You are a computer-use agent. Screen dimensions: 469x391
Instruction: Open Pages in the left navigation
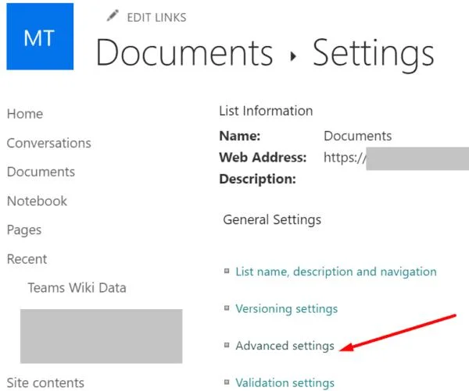click(x=24, y=230)
